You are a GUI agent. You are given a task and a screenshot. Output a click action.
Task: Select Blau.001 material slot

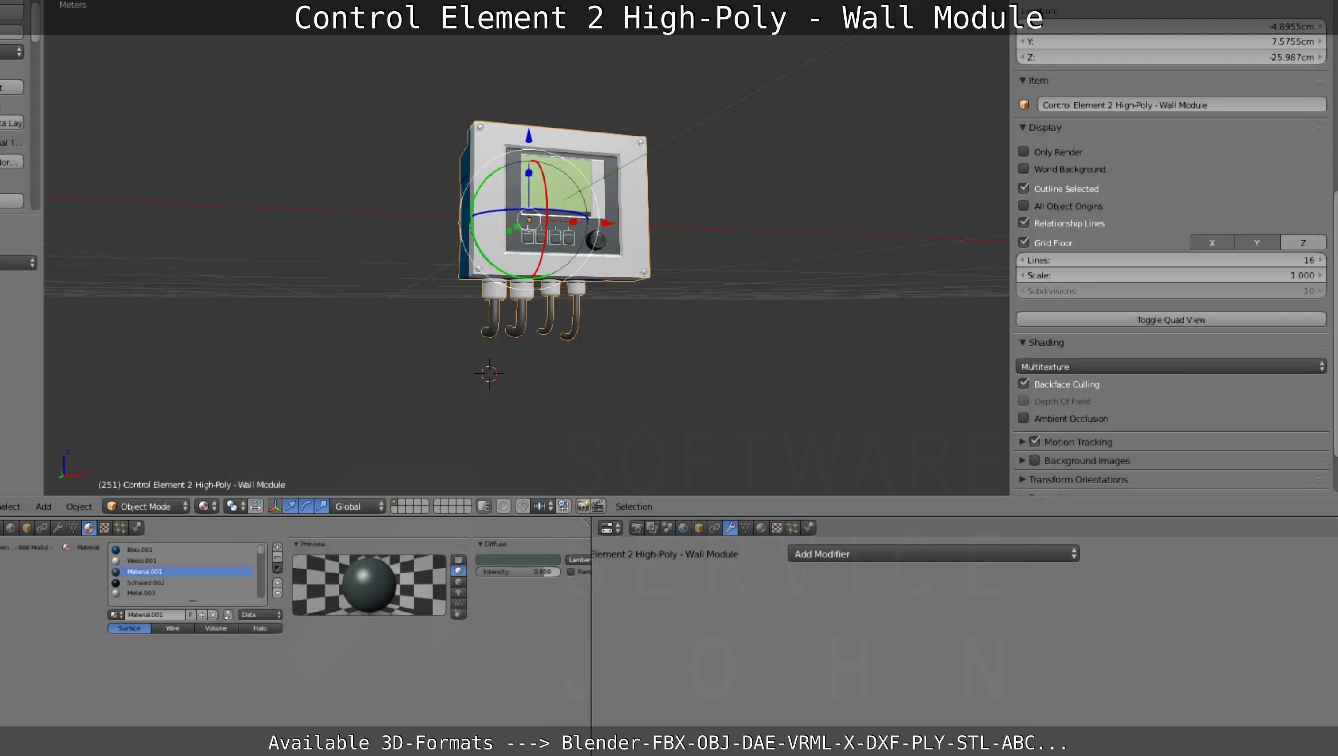coord(181,550)
